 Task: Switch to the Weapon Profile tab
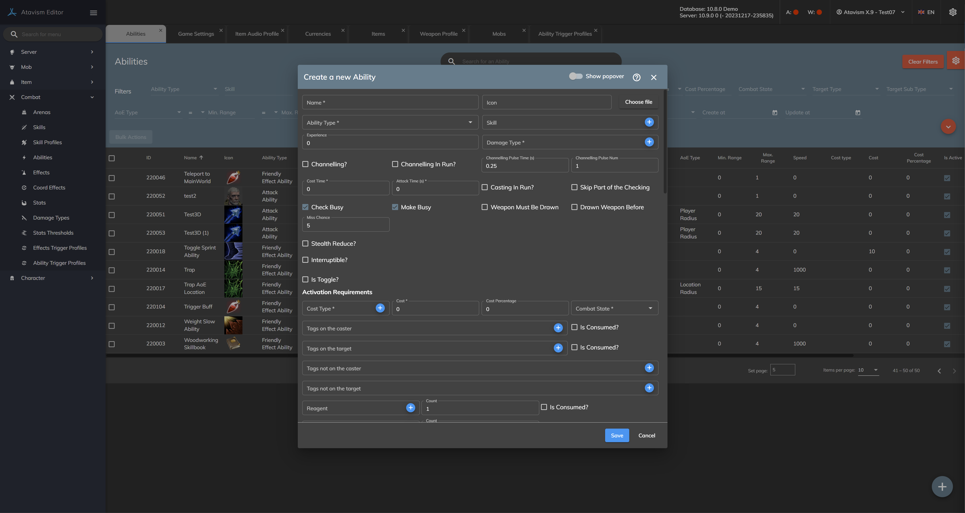click(x=438, y=34)
